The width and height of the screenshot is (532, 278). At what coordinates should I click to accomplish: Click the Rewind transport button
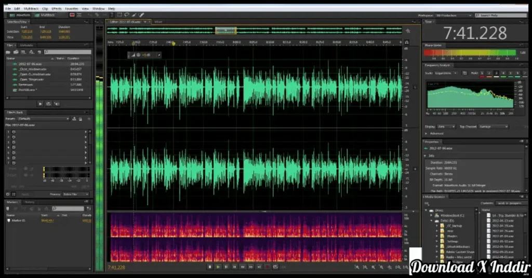[x=243, y=267]
